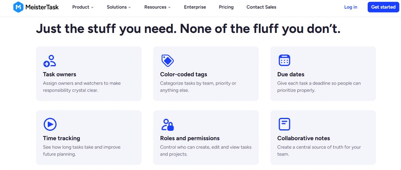Click the MeisterTask hexagon logo icon

[18, 7]
